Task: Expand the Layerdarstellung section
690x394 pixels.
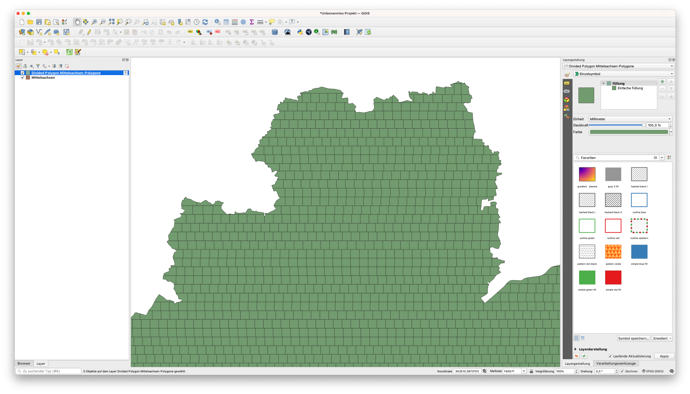Action: [x=576, y=349]
